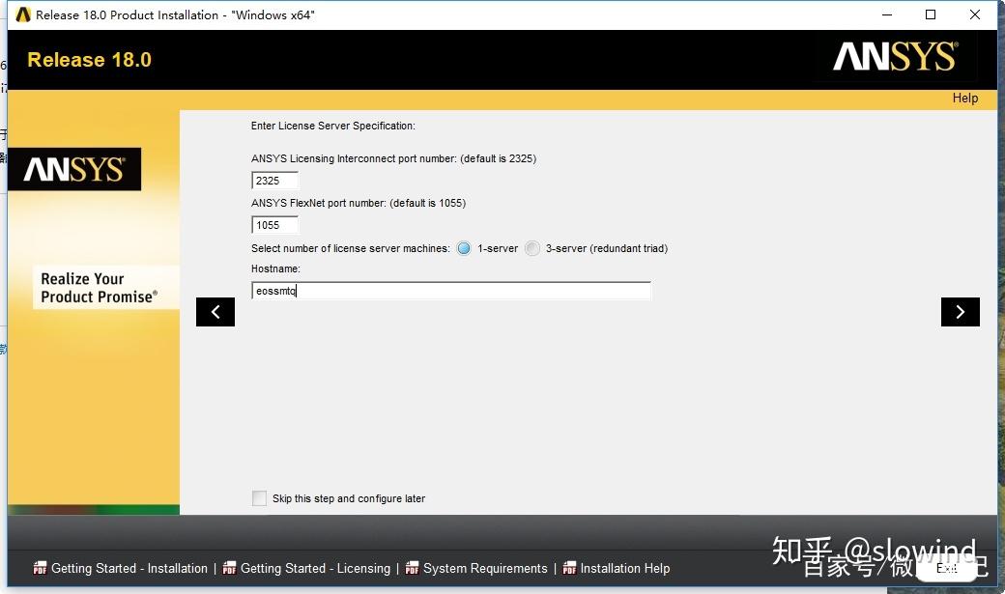The height and width of the screenshot is (594, 1005).
Task: Click the Hostname input field
Action: click(x=449, y=290)
